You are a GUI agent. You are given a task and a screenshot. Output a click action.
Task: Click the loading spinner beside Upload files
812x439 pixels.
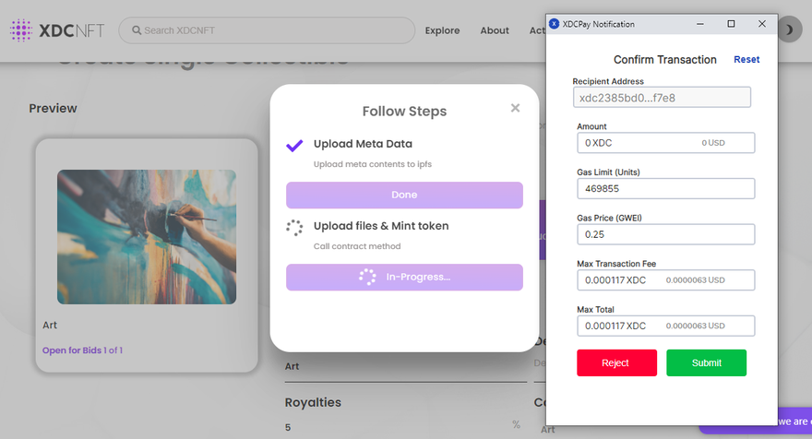pyautogui.click(x=294, y=227)
